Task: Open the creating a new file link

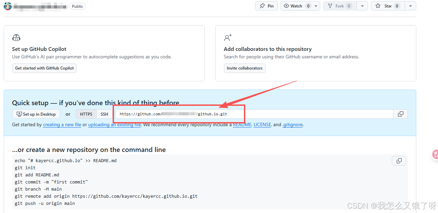Action: tap(62, 125)
